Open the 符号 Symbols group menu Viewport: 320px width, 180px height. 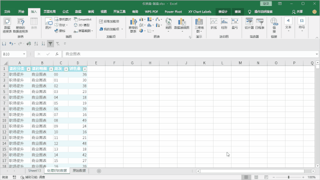pyautogui.click(x=301, y=24)
